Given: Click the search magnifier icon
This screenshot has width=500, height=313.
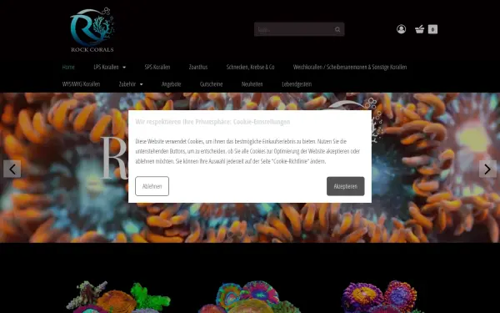Looking at the screenshot, I should [x=337, y=30].
